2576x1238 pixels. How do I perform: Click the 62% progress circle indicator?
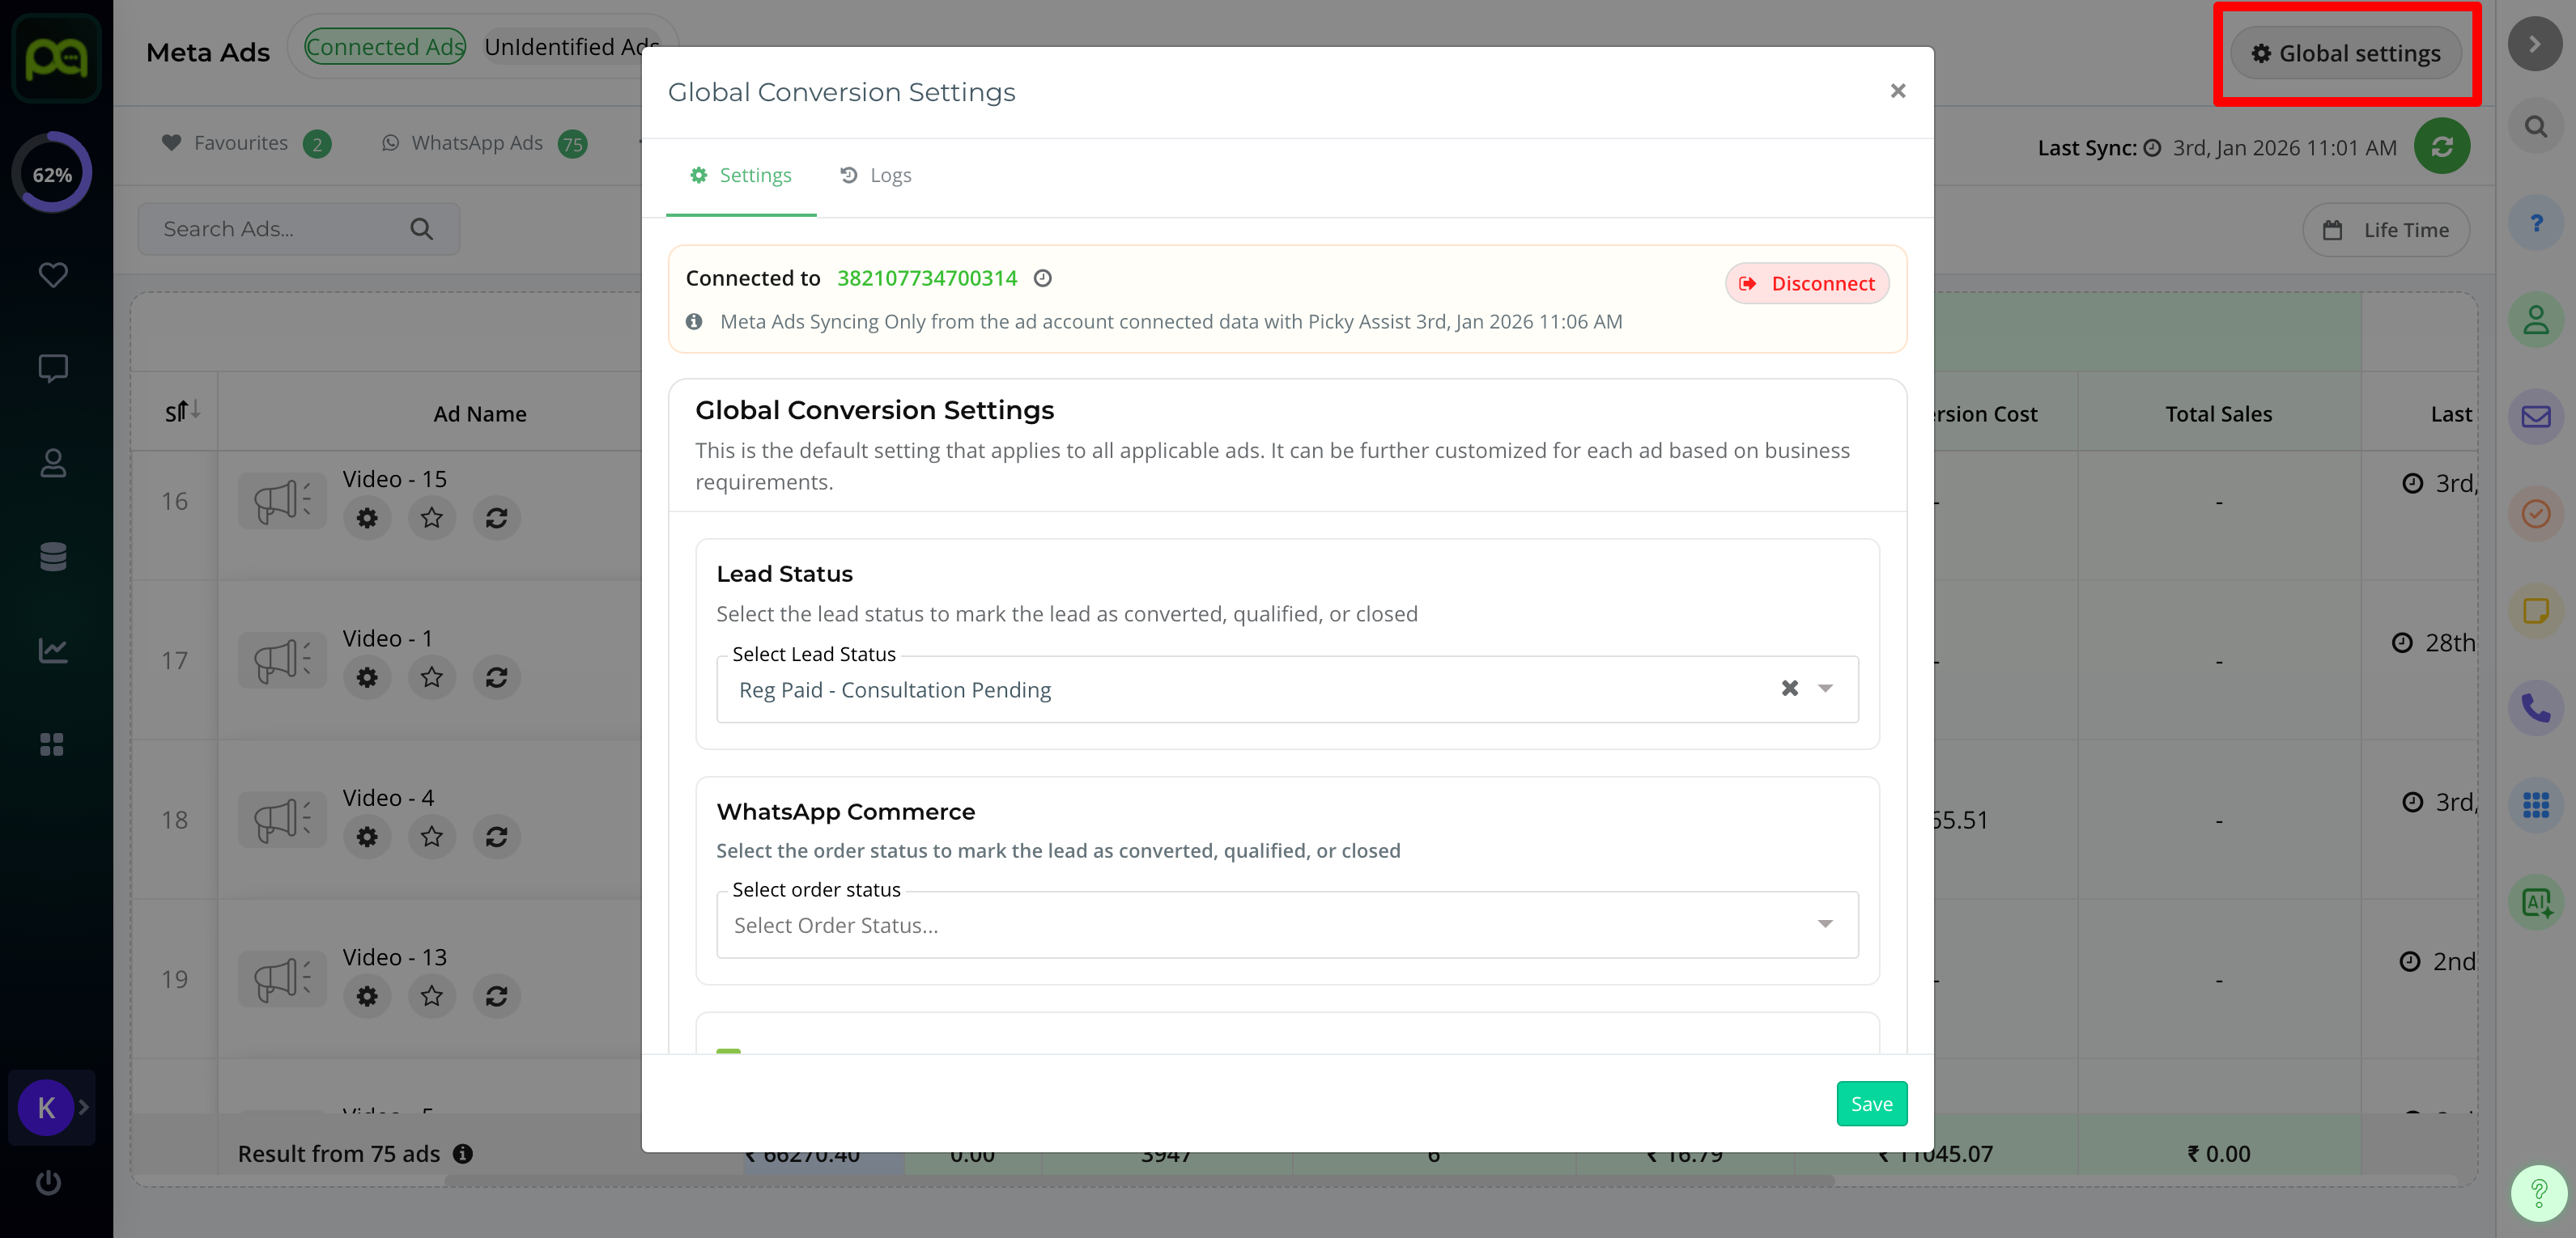pos(52,174)
